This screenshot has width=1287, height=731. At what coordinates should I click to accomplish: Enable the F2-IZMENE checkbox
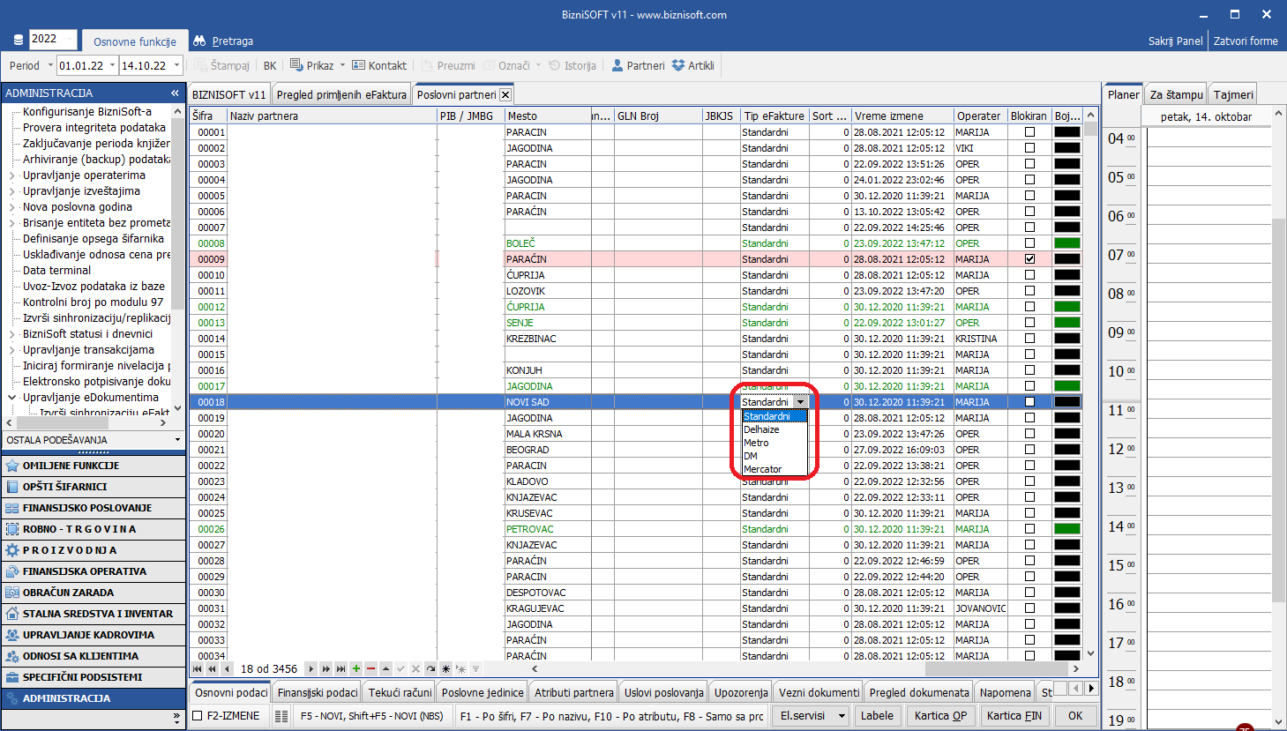pyautogui.click(x=198, y=716)
